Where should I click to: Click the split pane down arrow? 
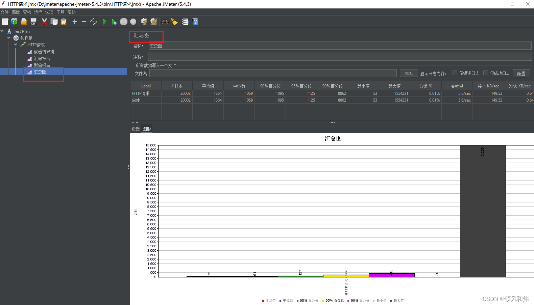[137, 122]
